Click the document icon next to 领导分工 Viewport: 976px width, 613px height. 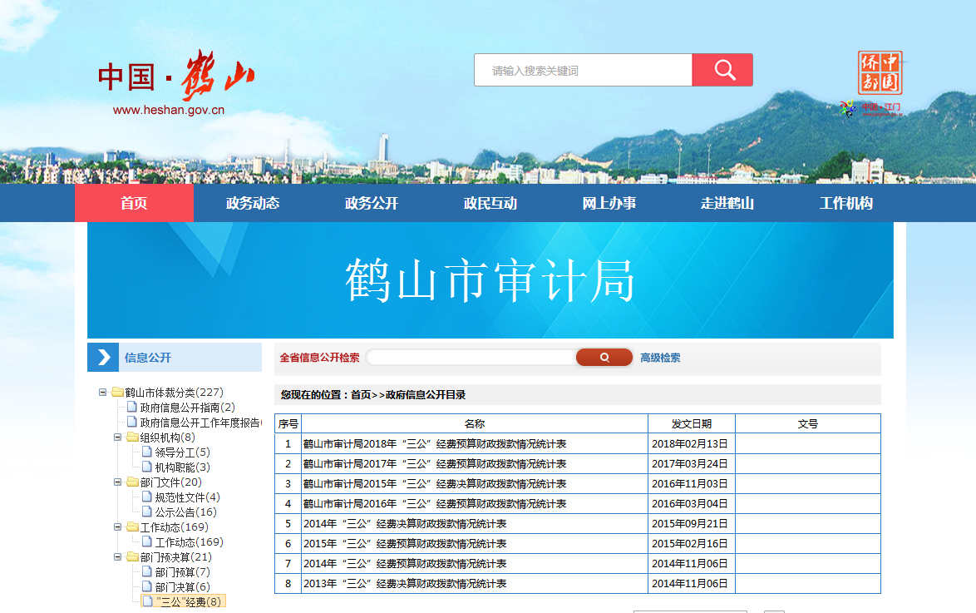pyautogui.click(x=147, y=452)
